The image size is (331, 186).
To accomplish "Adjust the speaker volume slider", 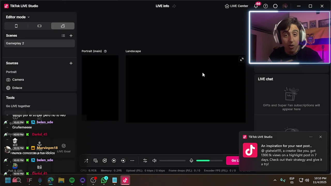I will pos(172,161).
